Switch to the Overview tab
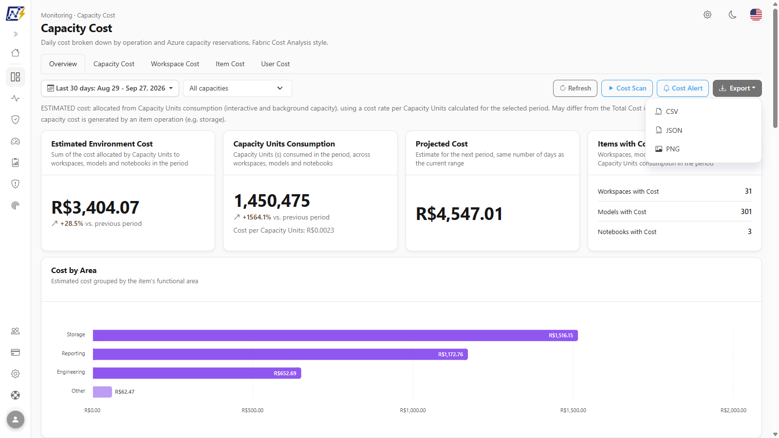The image size is (779, 438). [63, 64]
